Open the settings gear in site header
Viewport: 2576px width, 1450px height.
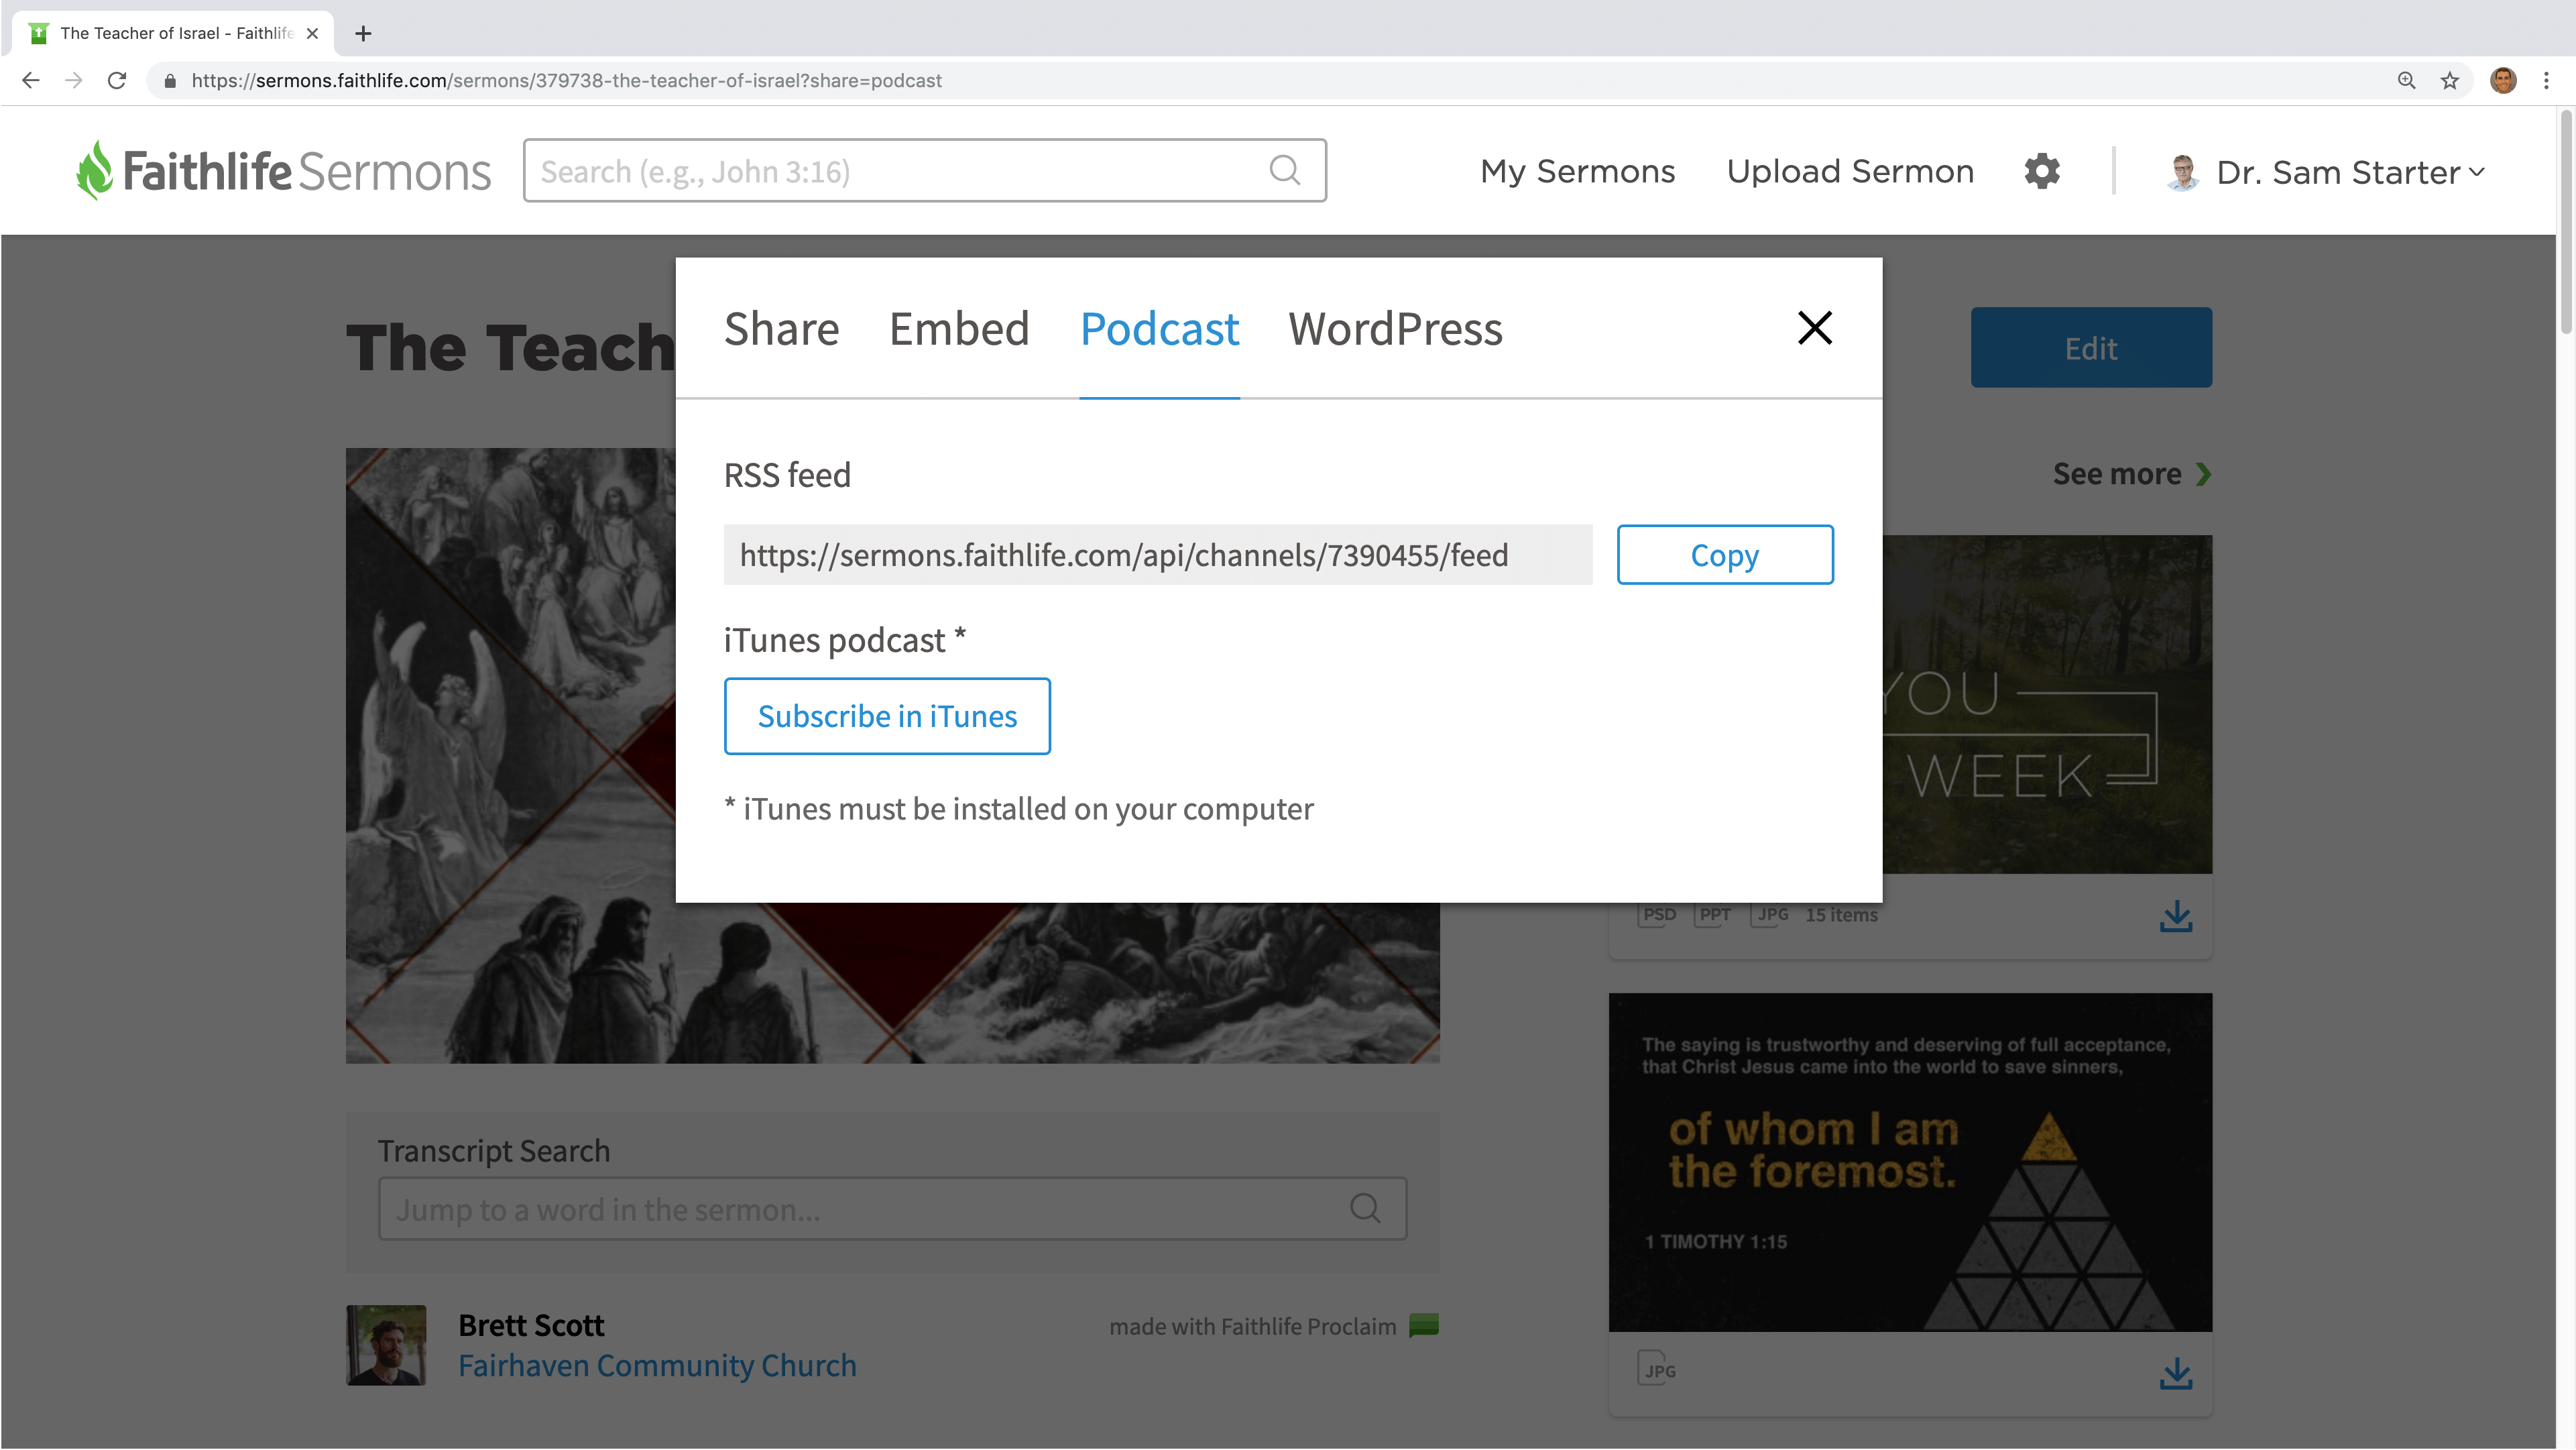point(2042,171)
